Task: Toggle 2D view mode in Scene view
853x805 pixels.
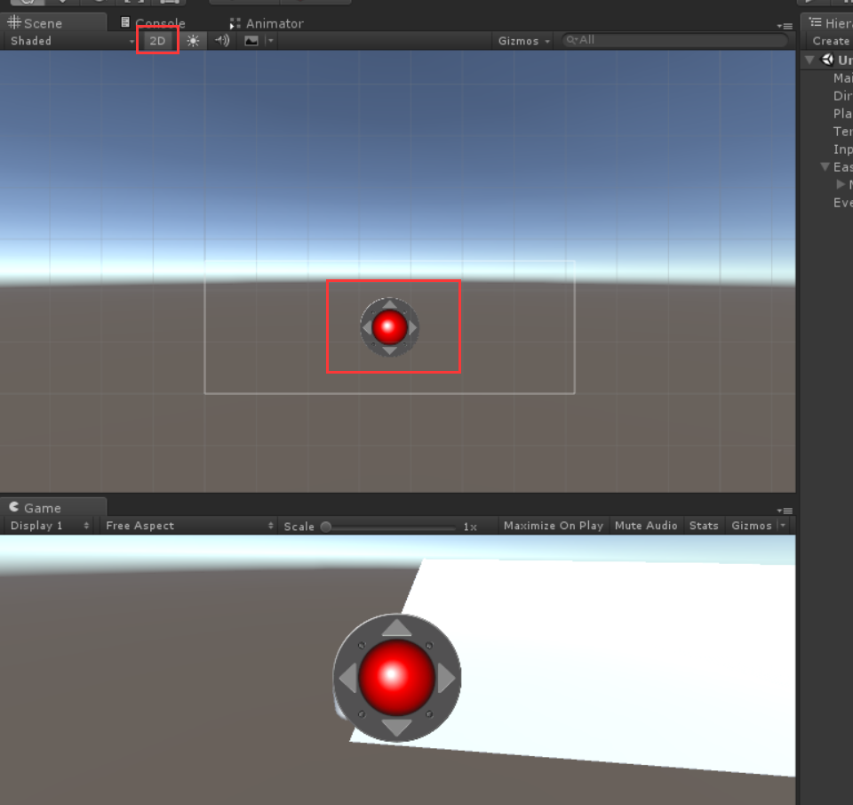Action: 156,40
